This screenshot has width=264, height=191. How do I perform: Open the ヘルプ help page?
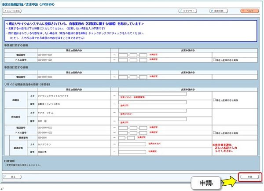[248, 10]
